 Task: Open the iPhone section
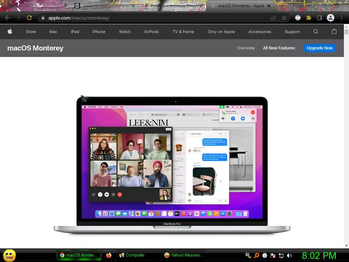point(99,32)
